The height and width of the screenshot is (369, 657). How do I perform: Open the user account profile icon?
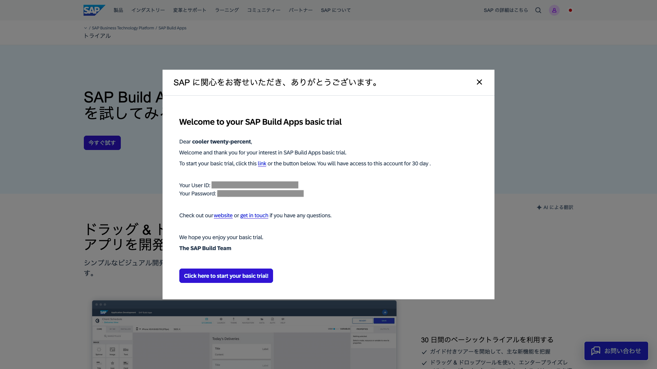pyautogui.click(x=554, y=10)
